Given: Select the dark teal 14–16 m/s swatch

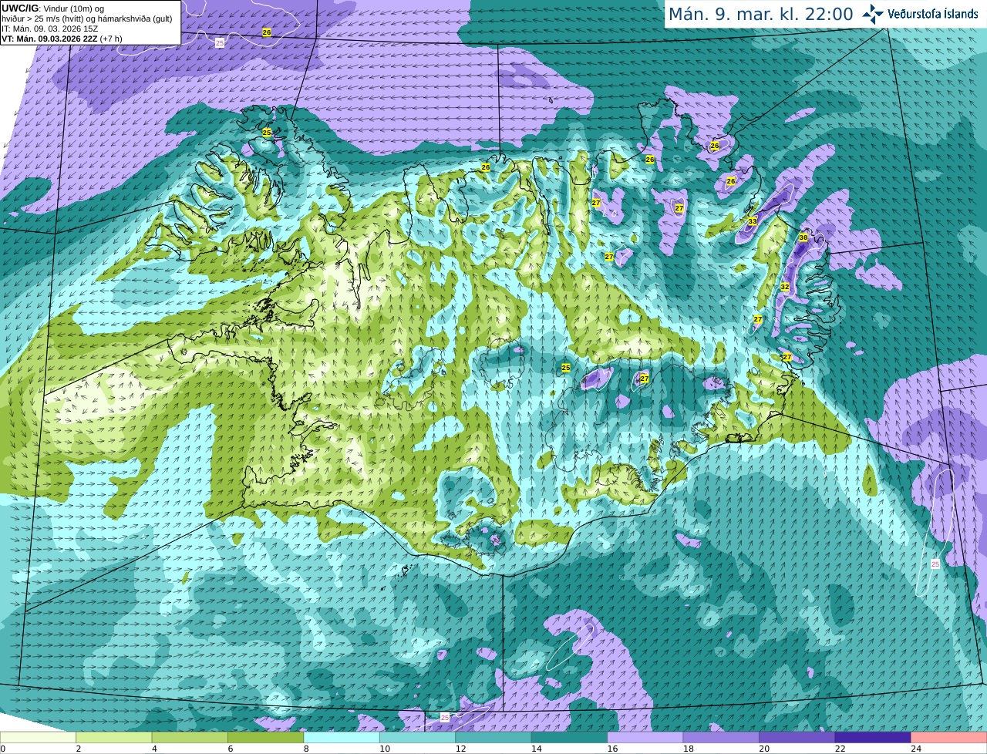Looking at the screenshot, I should pyautogui.click(x=570, y=737).
